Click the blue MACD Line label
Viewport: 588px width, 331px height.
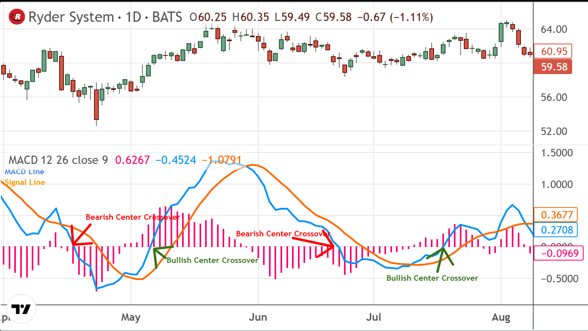pyautogui.click(x=25, y=171)
